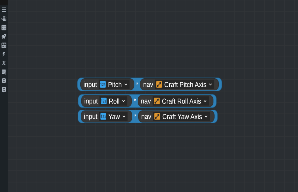This screenshot has width=298, height=192.
Task: Open the lists category with plus
Action: 4,72
